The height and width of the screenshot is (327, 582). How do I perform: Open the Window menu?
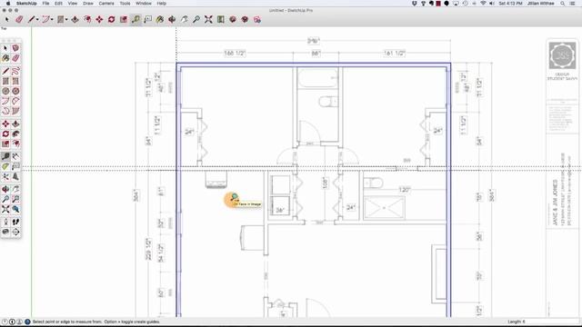tap(144, 4)
